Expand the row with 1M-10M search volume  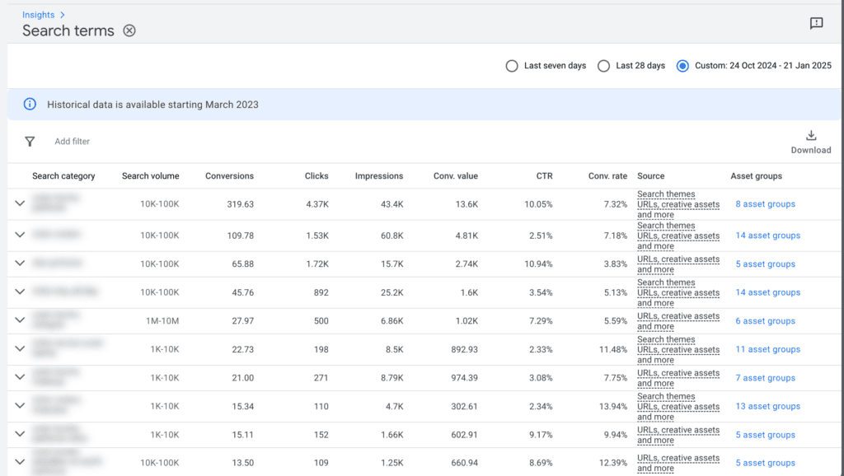20,320
